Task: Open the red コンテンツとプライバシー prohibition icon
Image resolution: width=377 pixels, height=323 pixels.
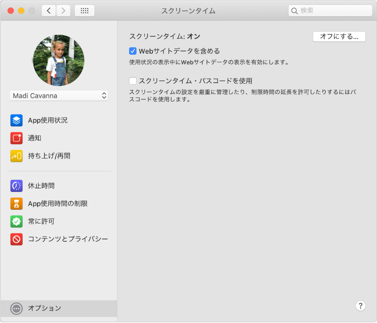Action: click(x=16, y=239)
